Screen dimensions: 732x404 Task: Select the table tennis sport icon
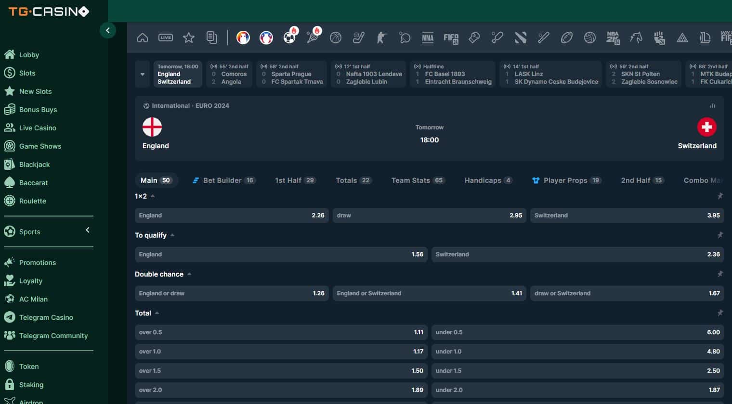(405, 38)
